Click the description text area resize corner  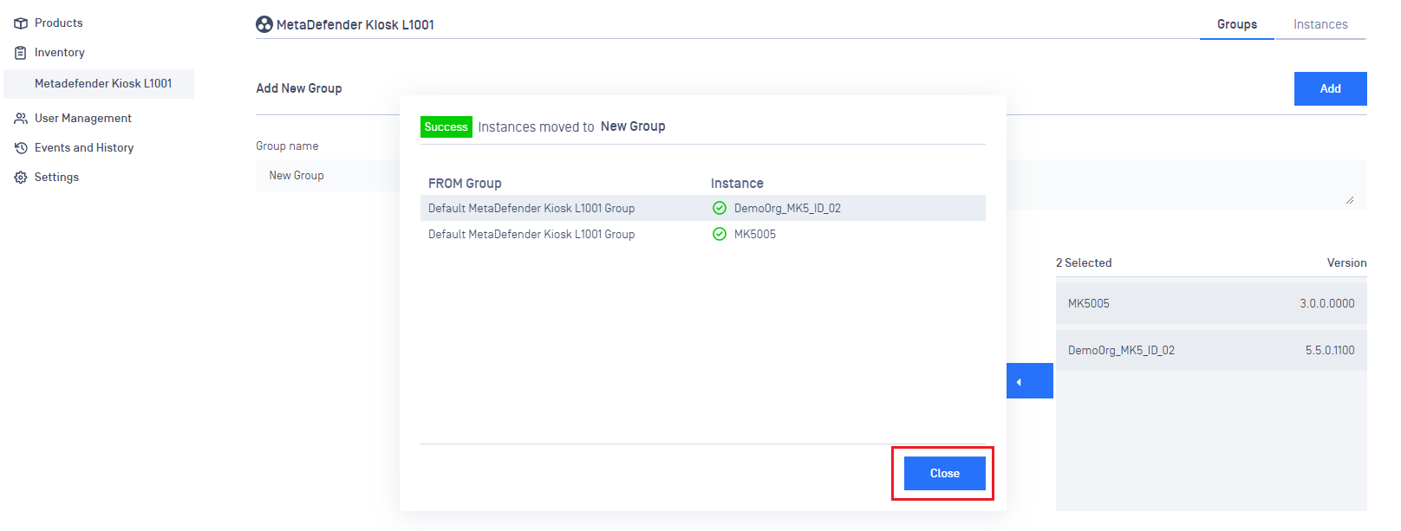tap(1350, 200)
